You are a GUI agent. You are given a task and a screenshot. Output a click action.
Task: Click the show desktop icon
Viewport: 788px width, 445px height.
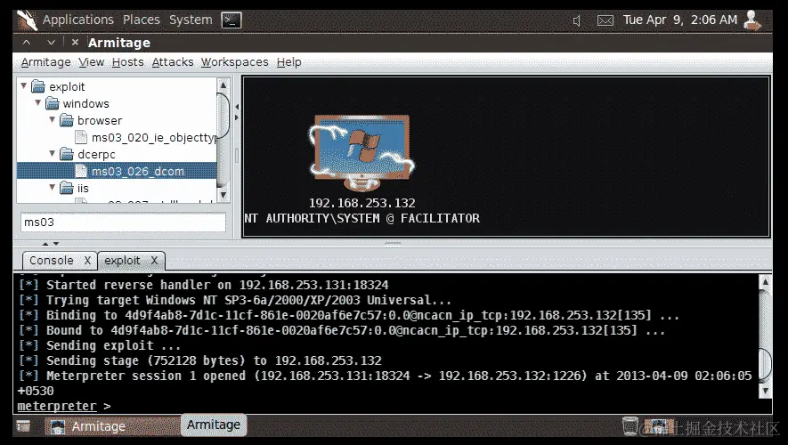click(24, 426)
